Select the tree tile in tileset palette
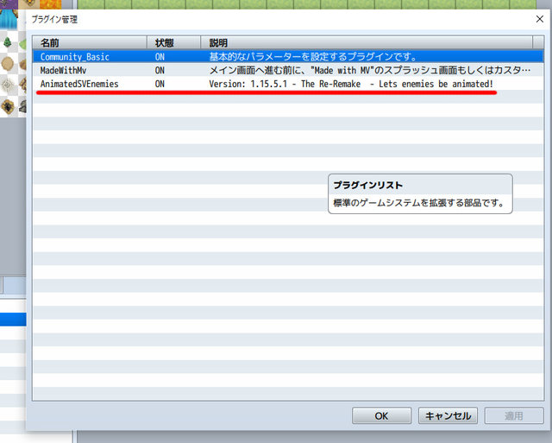The image size is (552, 443). coord(7,42)
